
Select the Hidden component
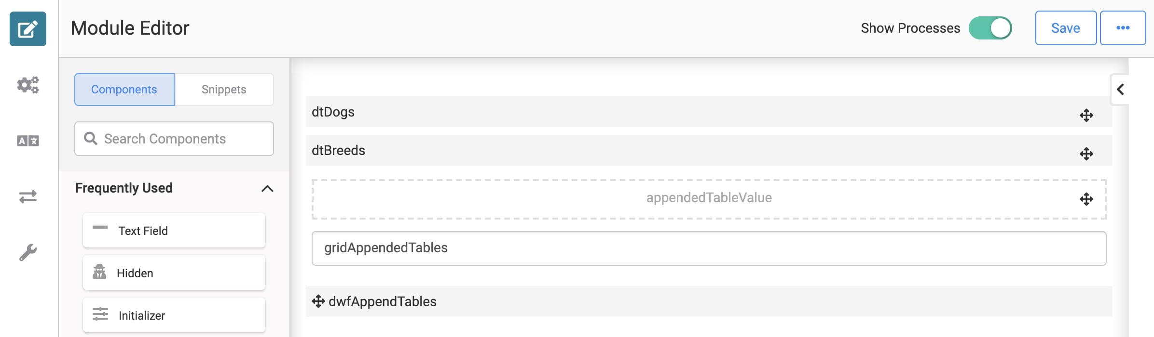(174, 273)
